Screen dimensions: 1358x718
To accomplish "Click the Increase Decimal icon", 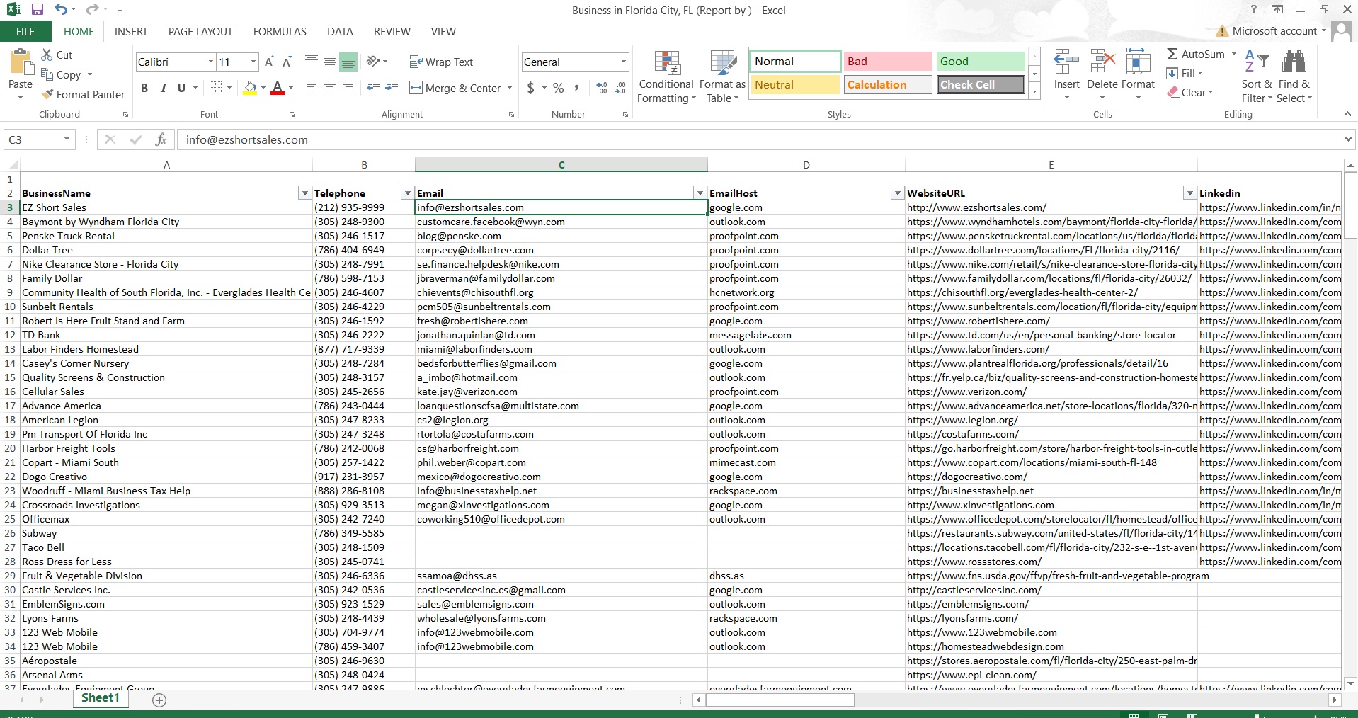I will click(602, 88).
